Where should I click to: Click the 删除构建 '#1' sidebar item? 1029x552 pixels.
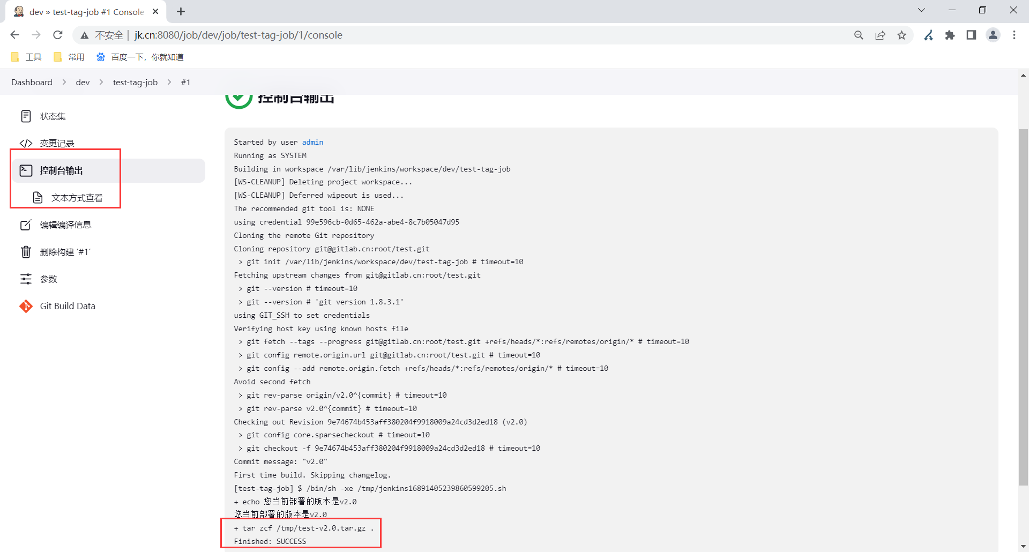[x=108, y=252]
